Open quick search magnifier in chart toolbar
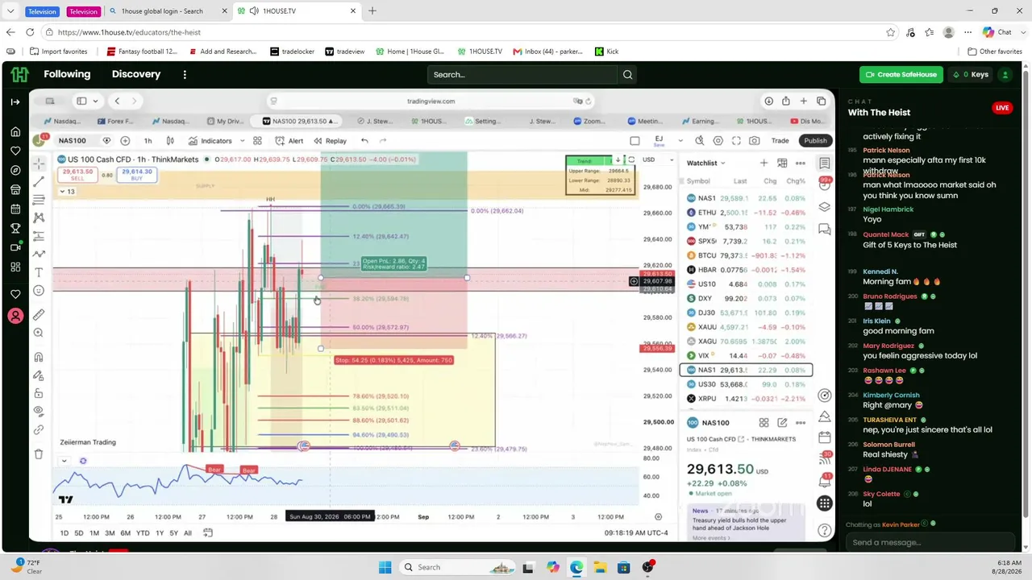 click(699, 141)
